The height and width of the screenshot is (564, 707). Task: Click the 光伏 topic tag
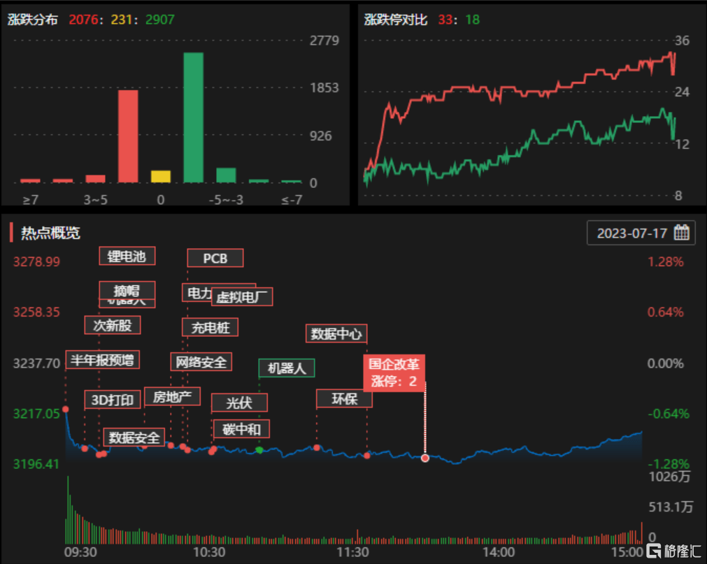(x=239, y=403)
